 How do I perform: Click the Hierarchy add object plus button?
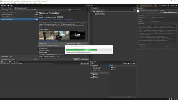point(91,10)
